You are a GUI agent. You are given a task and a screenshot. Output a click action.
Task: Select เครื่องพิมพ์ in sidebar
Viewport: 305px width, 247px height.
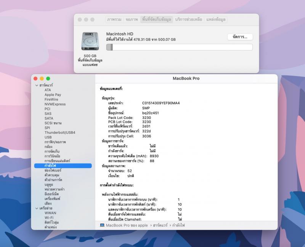(x=52, y=199)
